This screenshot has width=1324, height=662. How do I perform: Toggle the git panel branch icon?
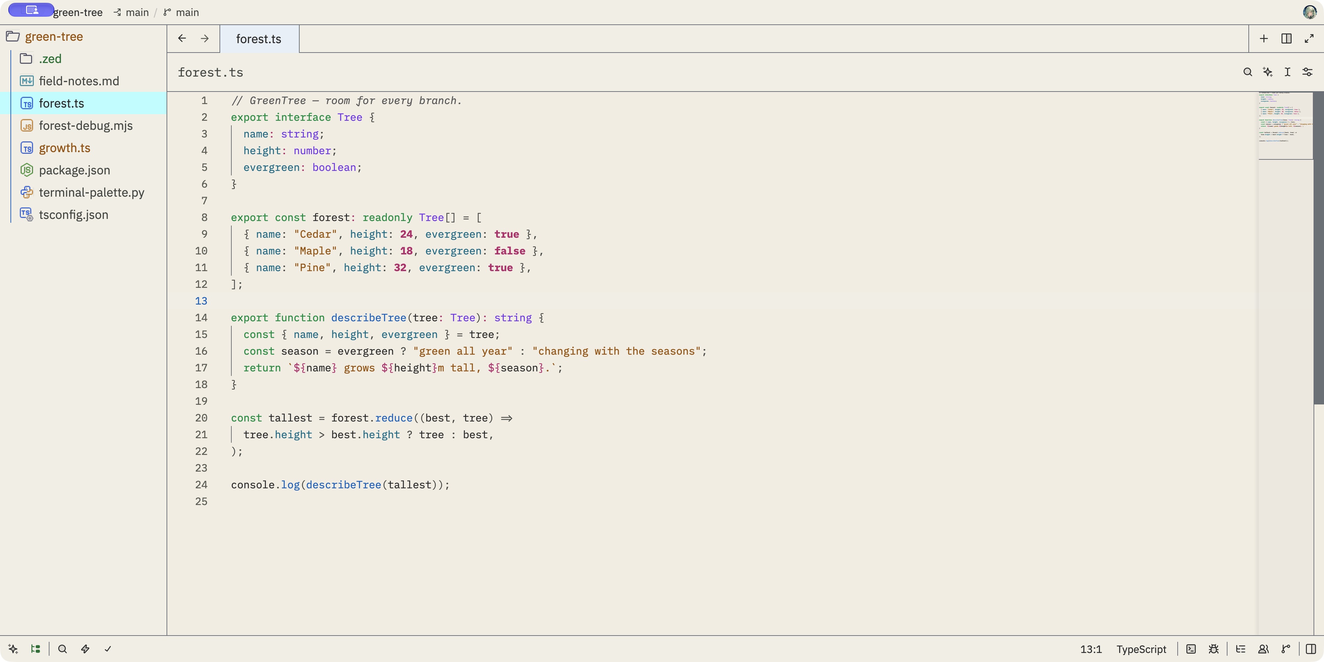coord(1286,649)
